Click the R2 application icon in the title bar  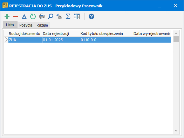(x=5, y=5)
